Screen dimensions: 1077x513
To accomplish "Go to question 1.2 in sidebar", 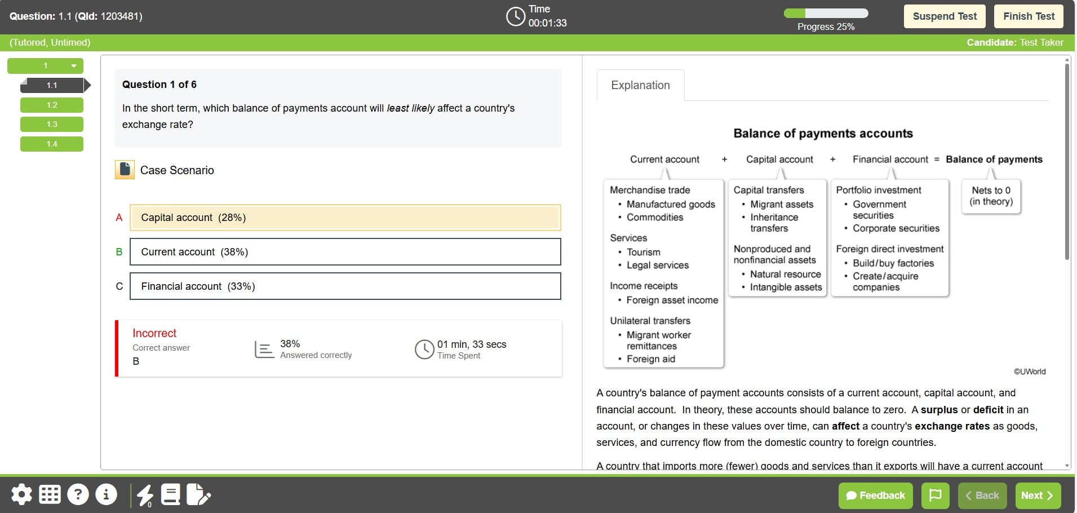I will 52,105.
